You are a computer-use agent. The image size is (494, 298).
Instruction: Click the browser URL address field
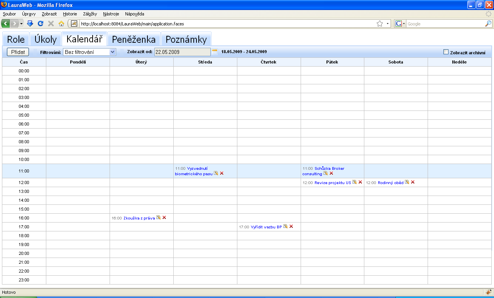pos(227,23)
